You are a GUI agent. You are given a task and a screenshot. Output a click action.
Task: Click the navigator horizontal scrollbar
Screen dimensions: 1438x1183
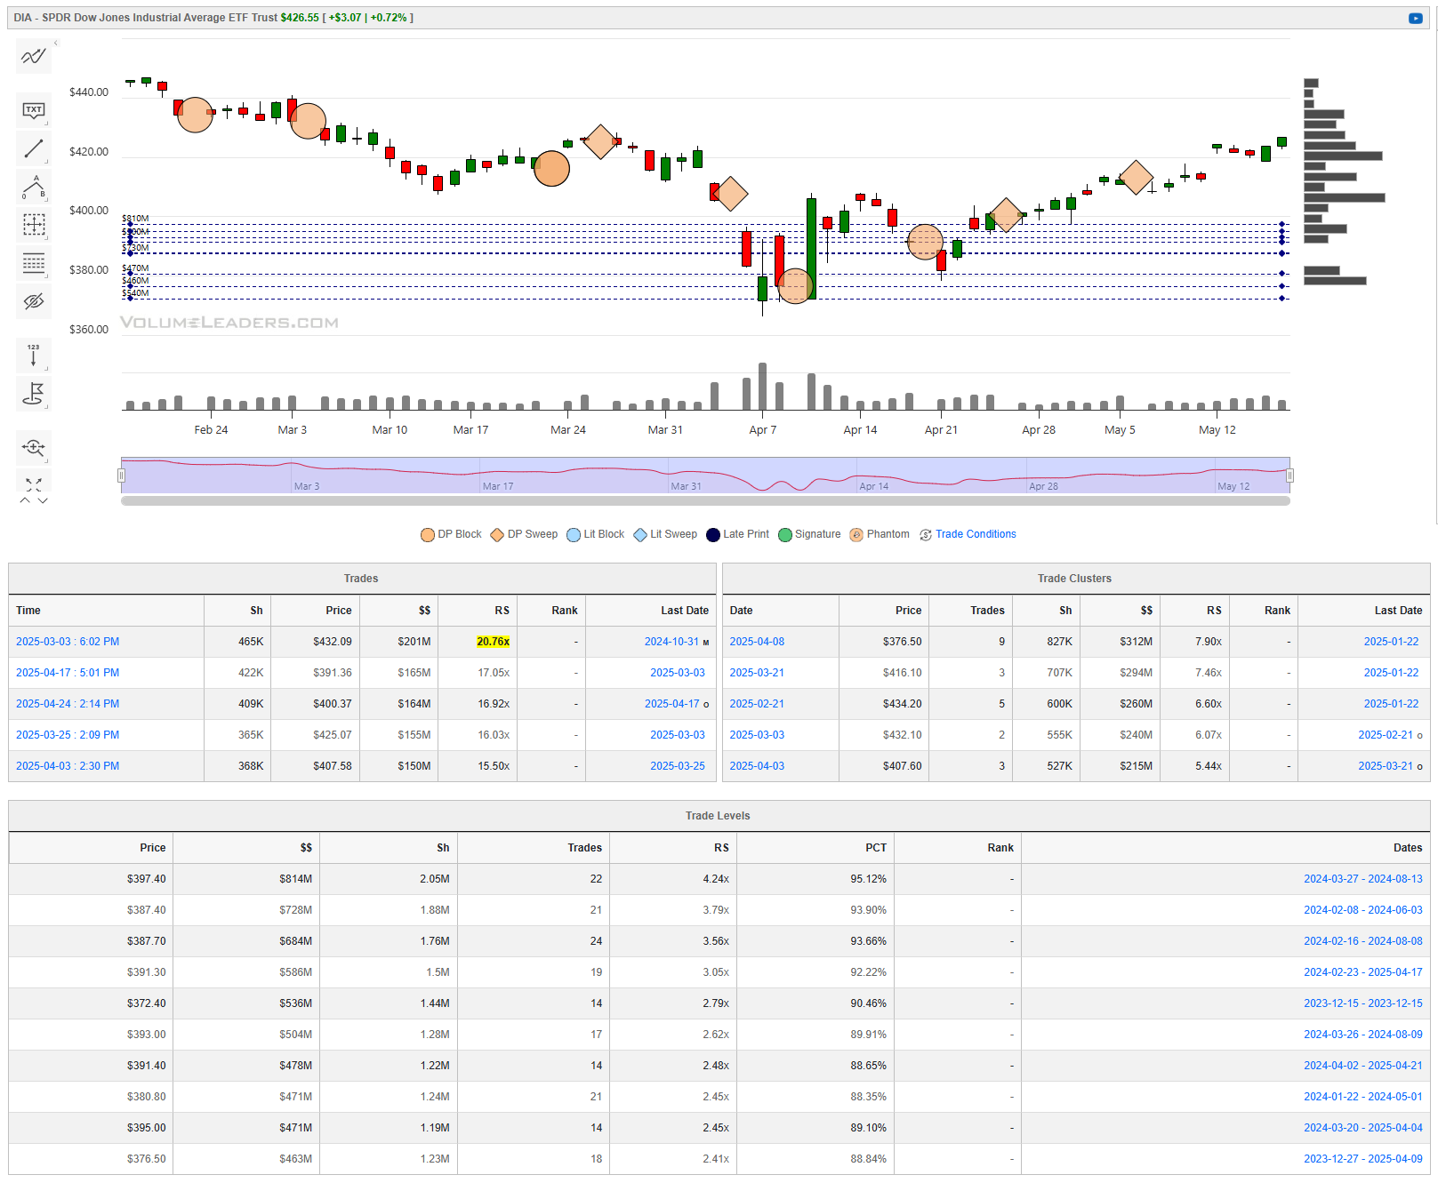click(x=705, y=501)
